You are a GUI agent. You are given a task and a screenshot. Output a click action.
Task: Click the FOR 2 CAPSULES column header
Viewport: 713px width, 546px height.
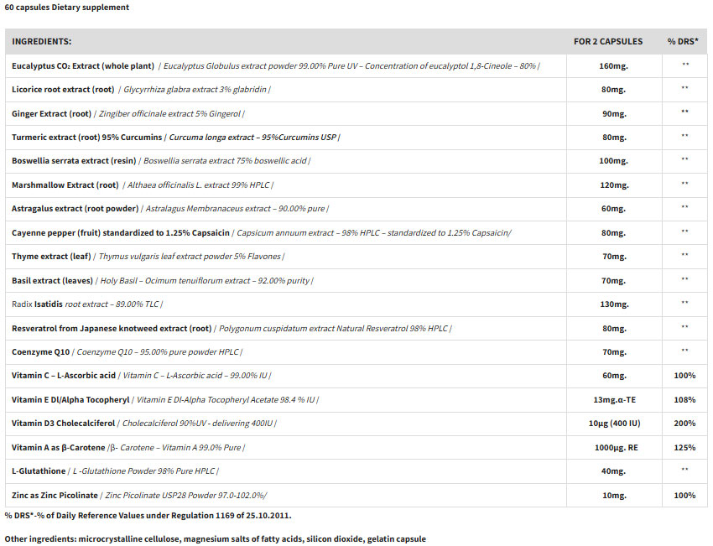coord(608,41)
